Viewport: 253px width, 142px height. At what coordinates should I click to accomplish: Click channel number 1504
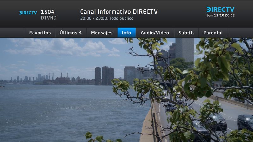(x=47, y=12)
